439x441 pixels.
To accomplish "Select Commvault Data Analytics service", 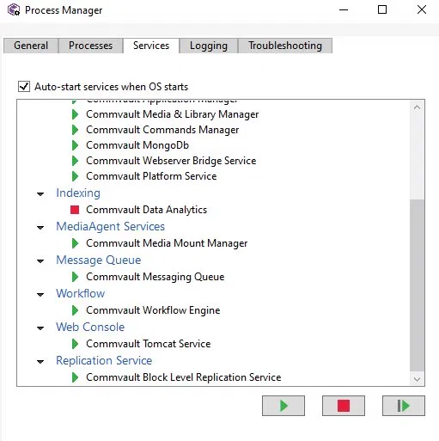I will pyautogui.click(x=146, y=210).
